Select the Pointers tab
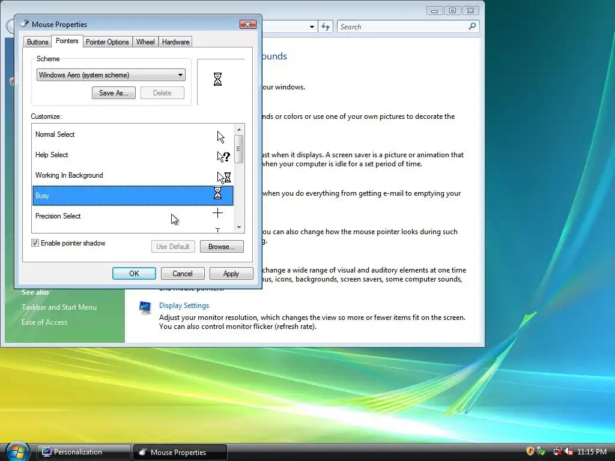The height and width of the screenshot is (461, 615). [67, 41]
